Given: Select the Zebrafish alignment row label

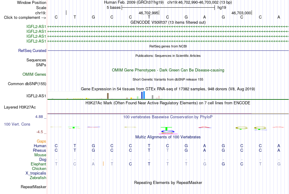Looking at the screenshot, I should (38, 178).
